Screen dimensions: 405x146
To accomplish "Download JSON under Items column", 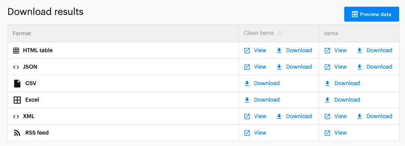I will tap(374, 67).
